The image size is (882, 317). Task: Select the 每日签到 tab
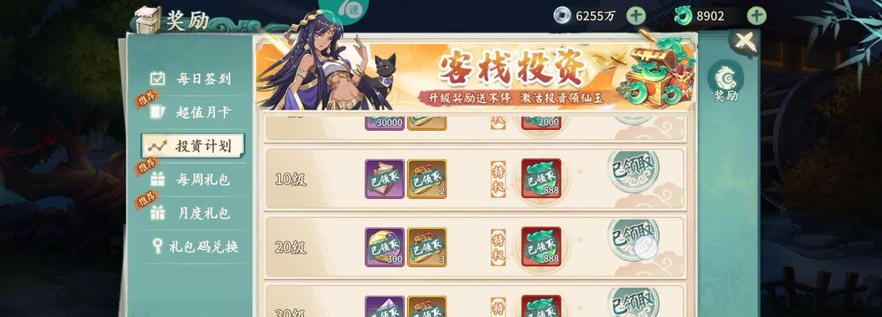(x=190, y=78)
